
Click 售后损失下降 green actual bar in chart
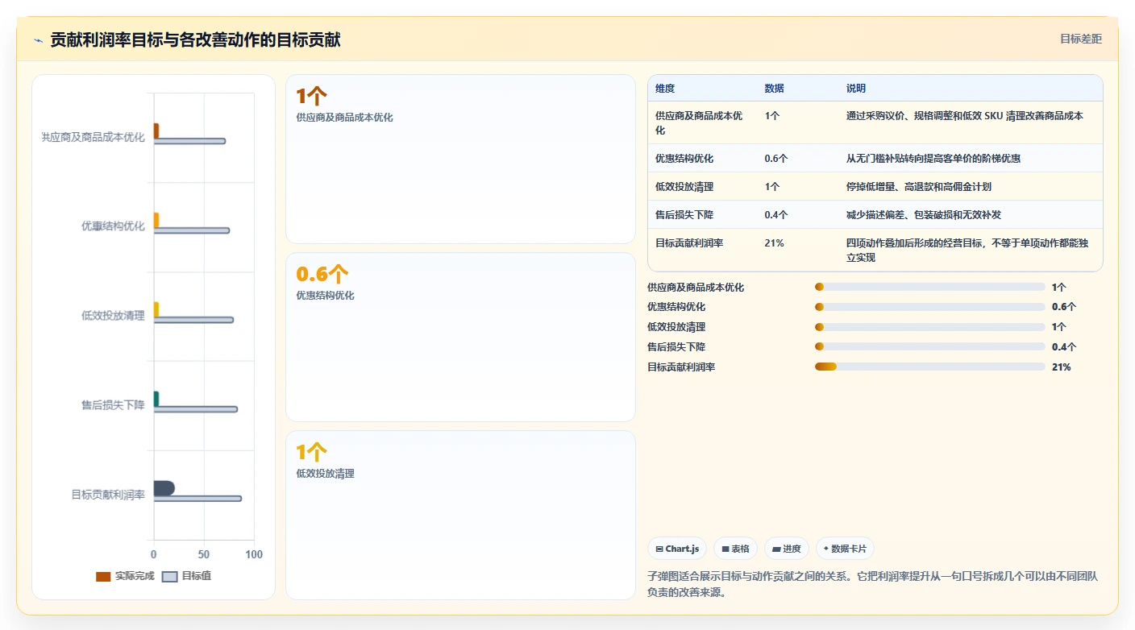point(156,399)
